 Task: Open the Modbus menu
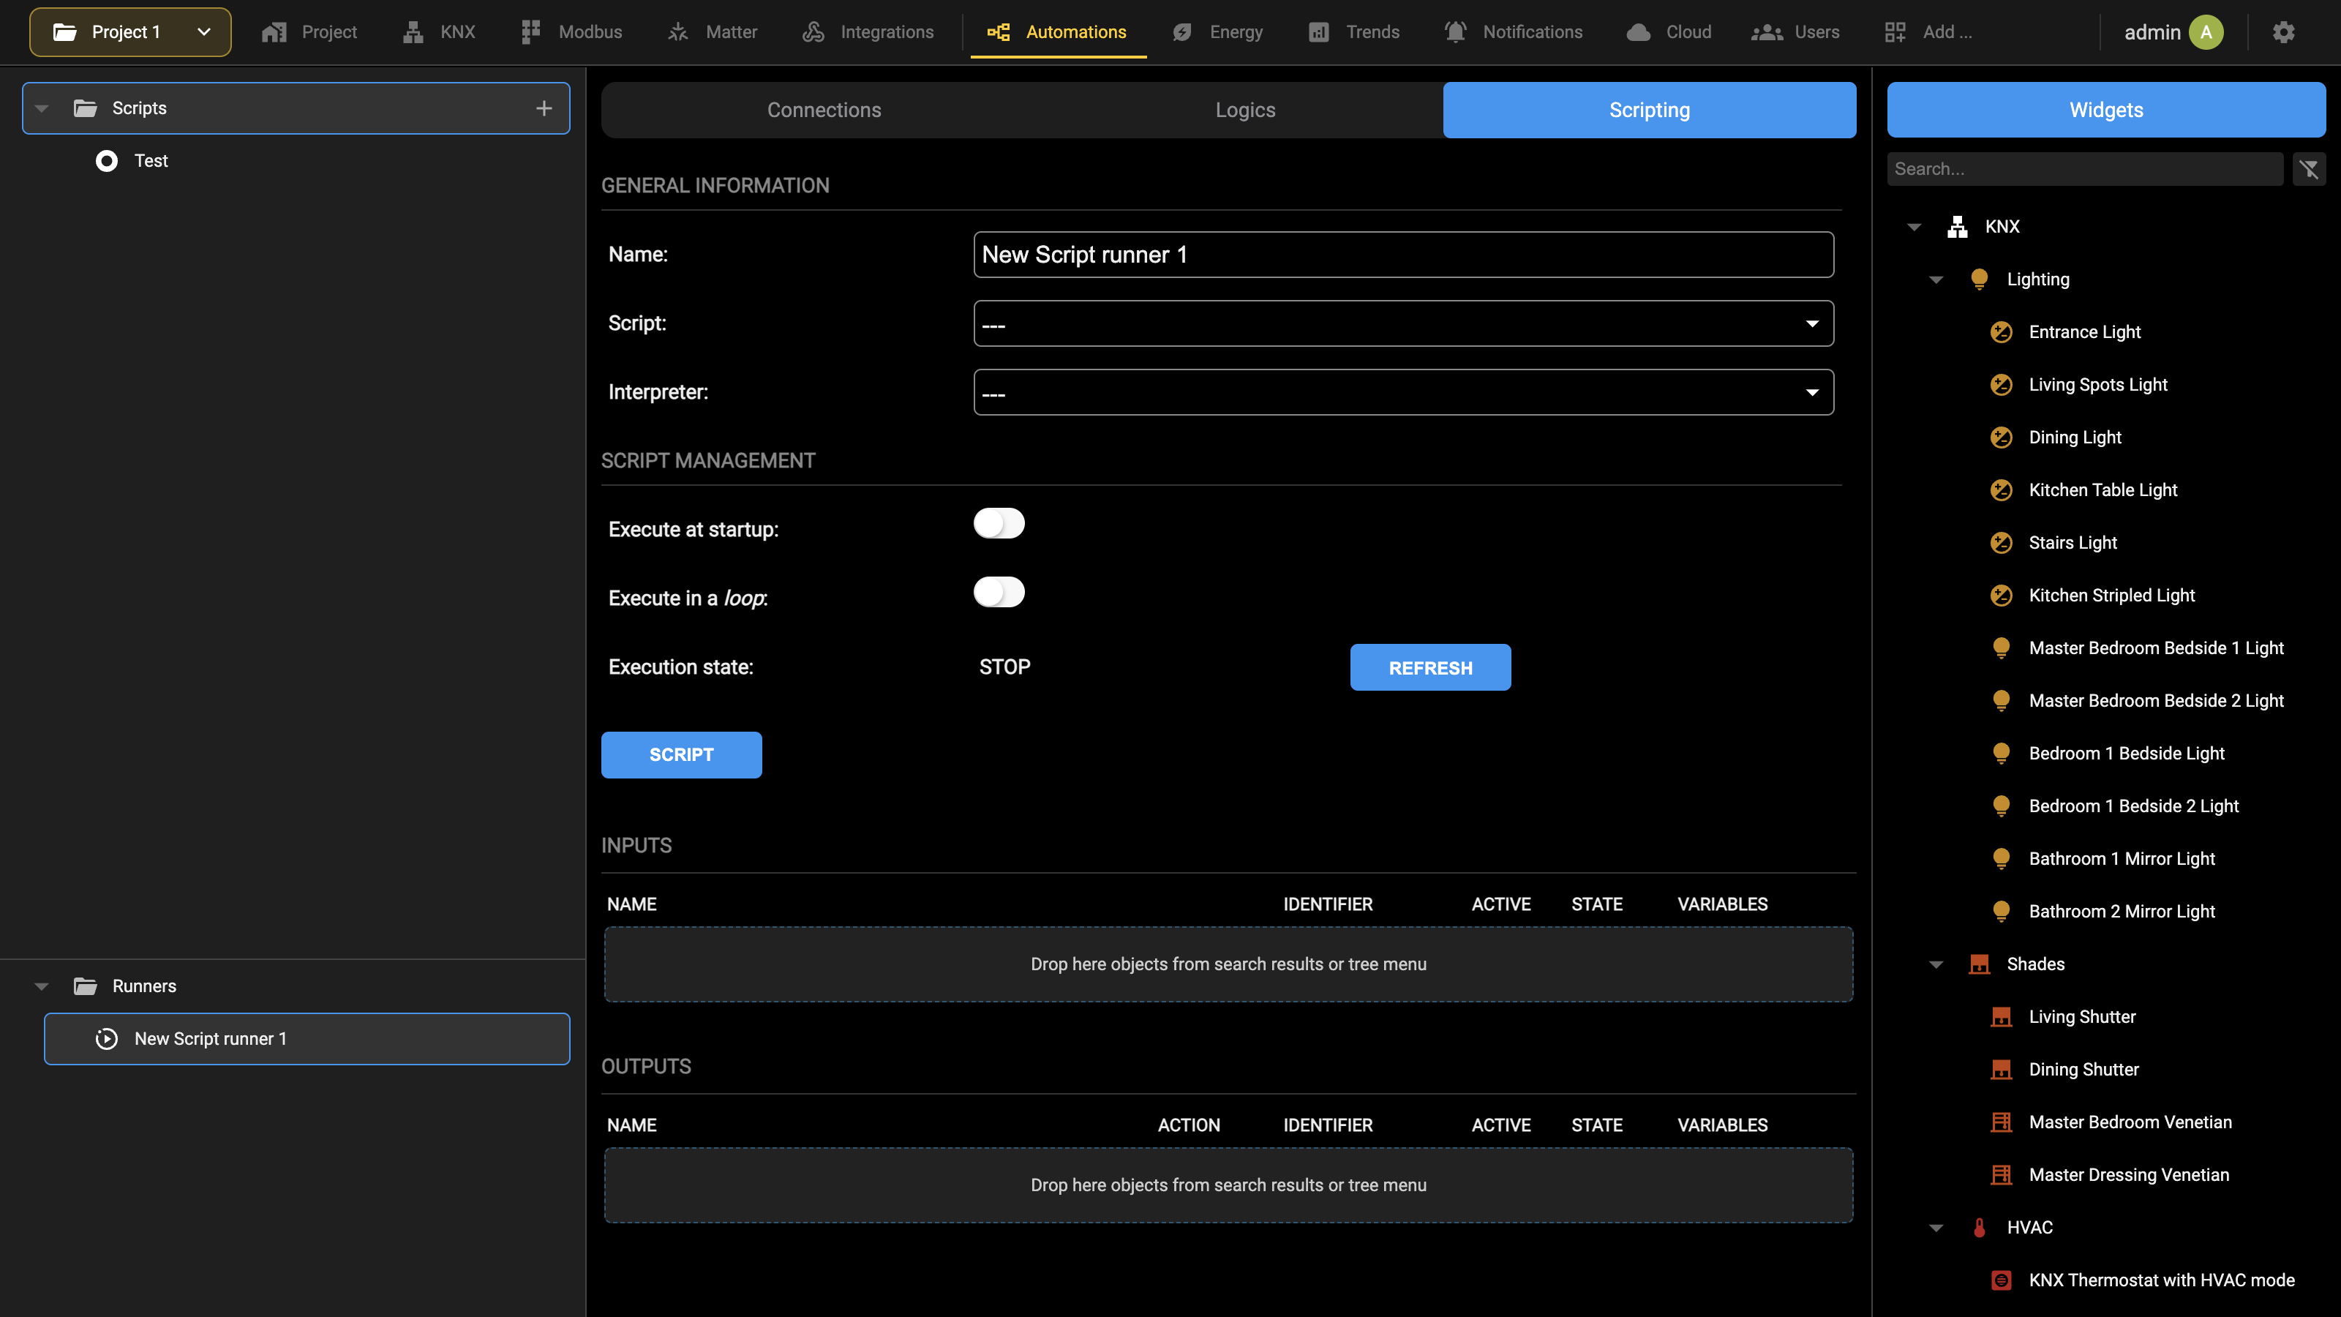[x=571, y=31]
